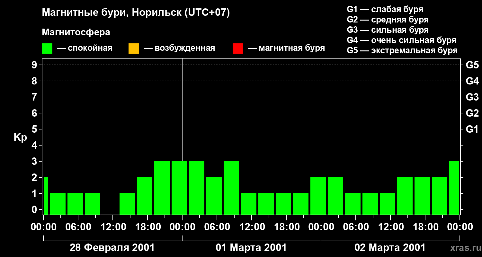Image resolution: width=482 pixels, height=257 pixels.
Task: Select the line "G3 — сильная буря"
Action: pos(388,30)
